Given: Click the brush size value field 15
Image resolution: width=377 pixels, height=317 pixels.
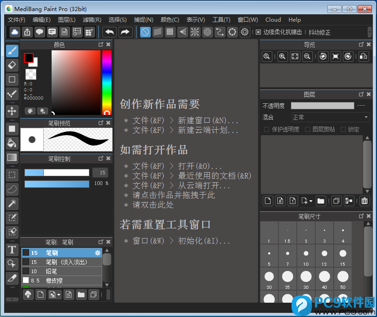Looking at the screenshot, I should (x=100, y=173).
